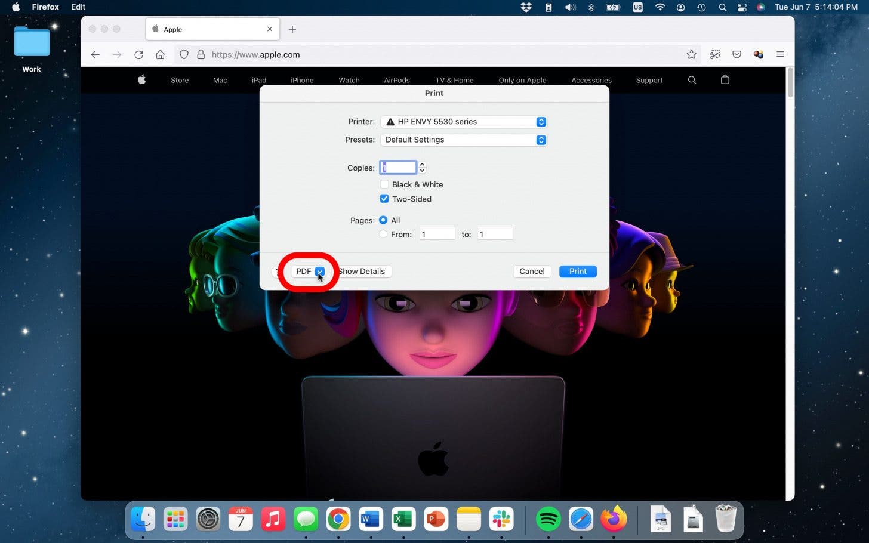Open iPhone in Apple site navigation
Viewport: 869px width, 543px height.
tap(302, 80)
